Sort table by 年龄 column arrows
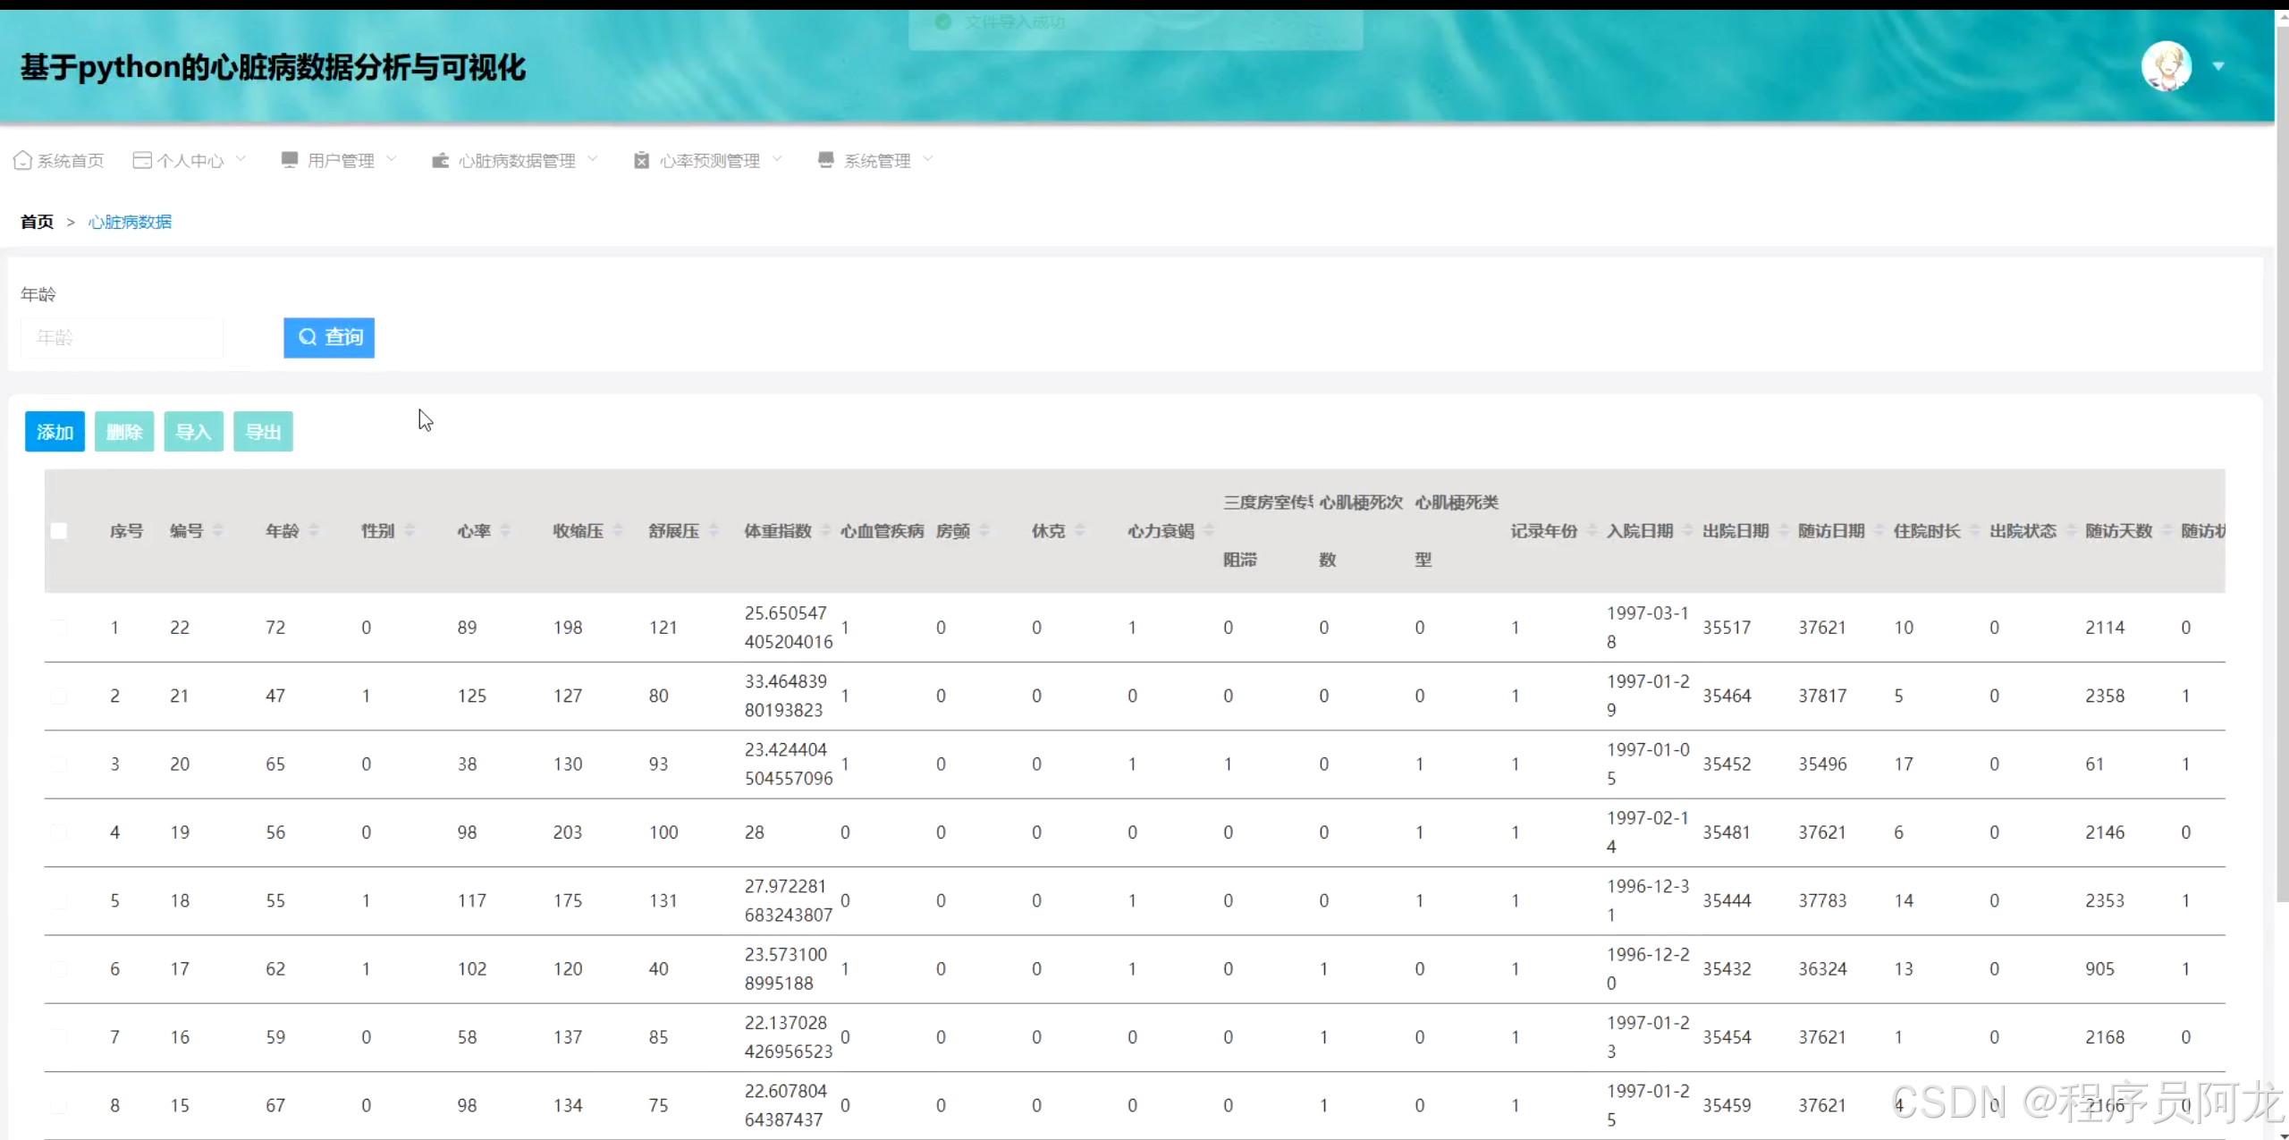2289x1140 pixels. [x=314, y=531]
